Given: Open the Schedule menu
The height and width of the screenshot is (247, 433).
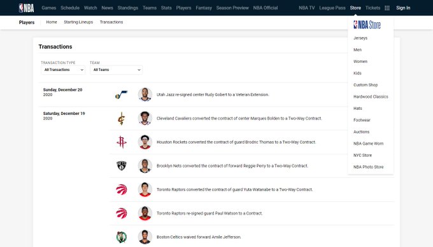Looking at the screenshot, I should point(70,8).
